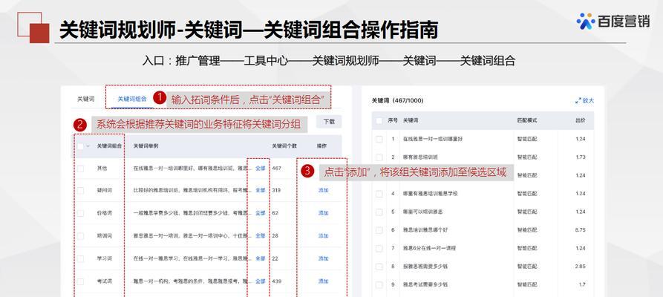Check the box for 雅思考试需要多少钱
663x297 pixels.
(379, 284)
